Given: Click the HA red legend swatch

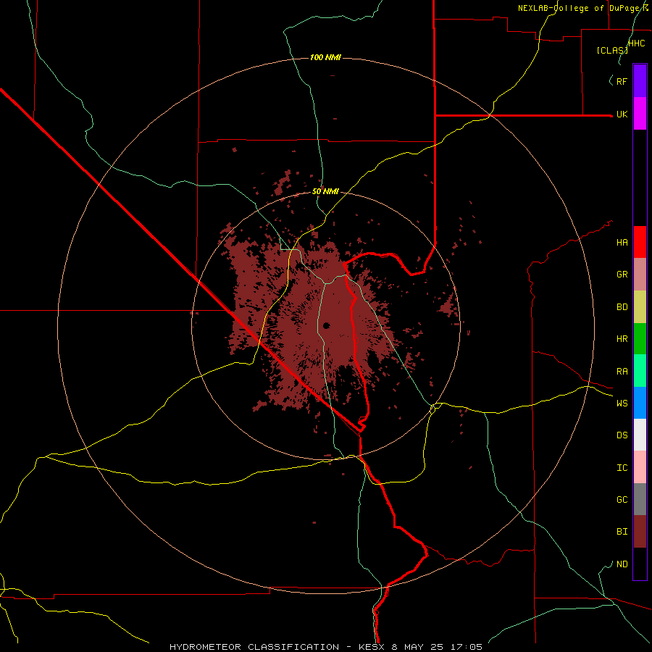Looking at the screenshot, I should point(640,242).
